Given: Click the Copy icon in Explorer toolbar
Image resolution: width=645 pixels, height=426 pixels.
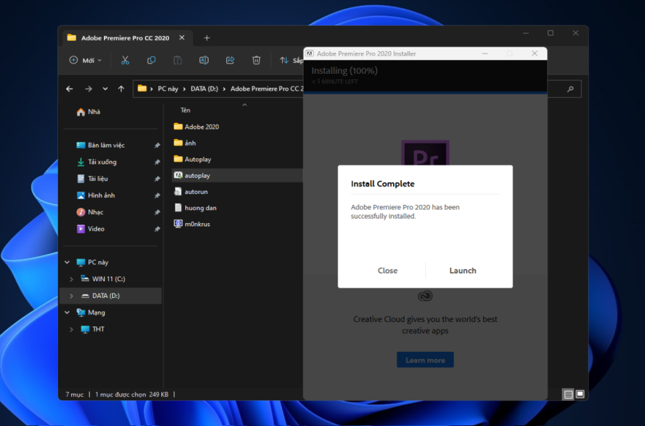Looking at the screenshot, I should (151, 60).
